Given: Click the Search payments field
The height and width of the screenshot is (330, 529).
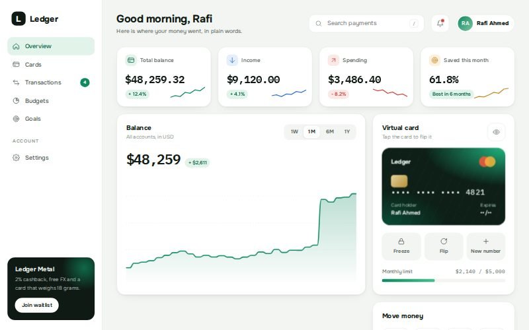Looking at the screenshot, I should pyautogui.click(x=366, y=23).
